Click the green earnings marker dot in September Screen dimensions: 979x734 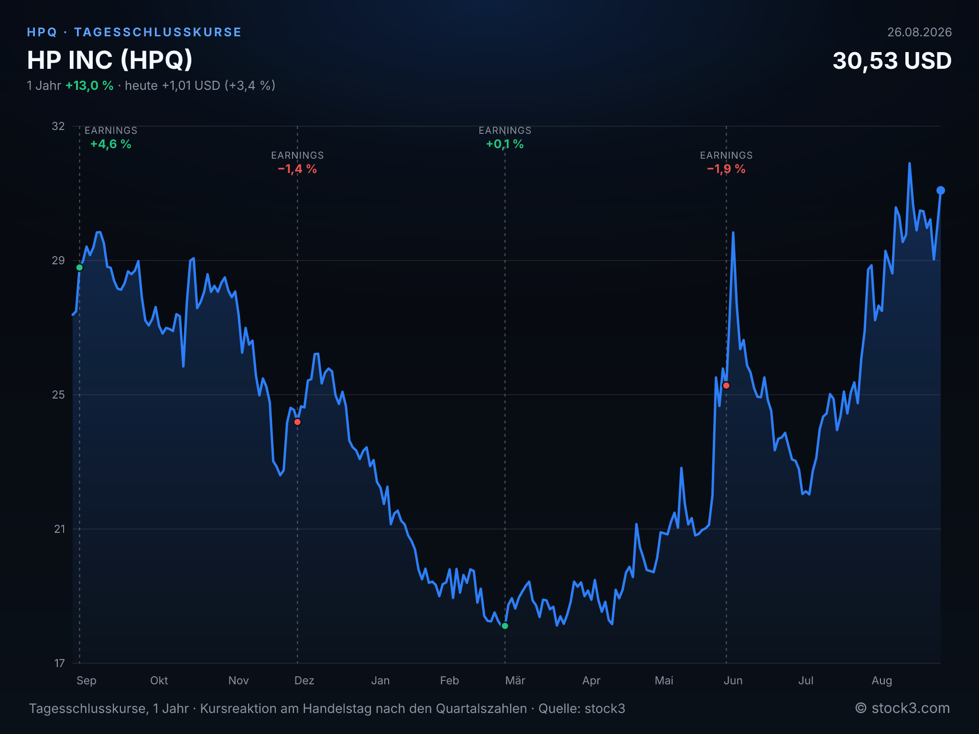80,268
